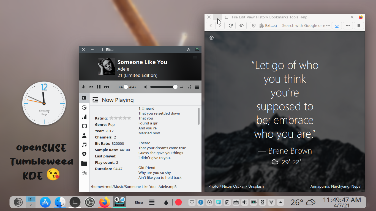Open Firefox Bookmarks menu

click(x=279, y=17)
